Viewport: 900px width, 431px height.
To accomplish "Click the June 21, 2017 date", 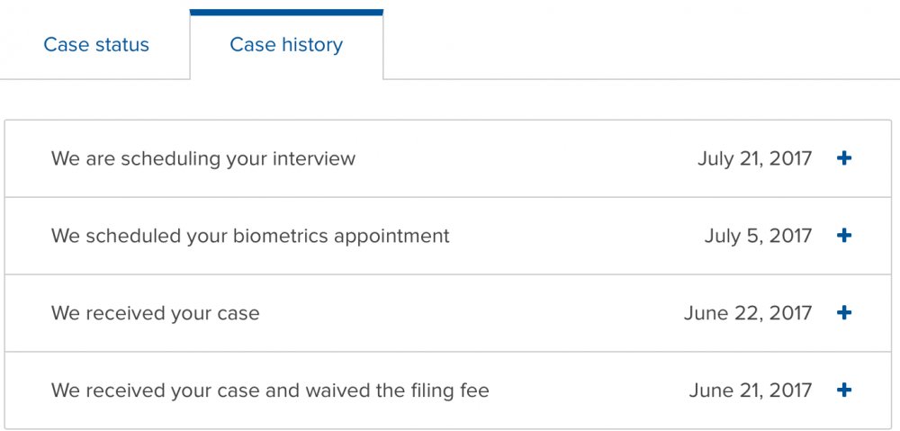I will coord(750,391).
